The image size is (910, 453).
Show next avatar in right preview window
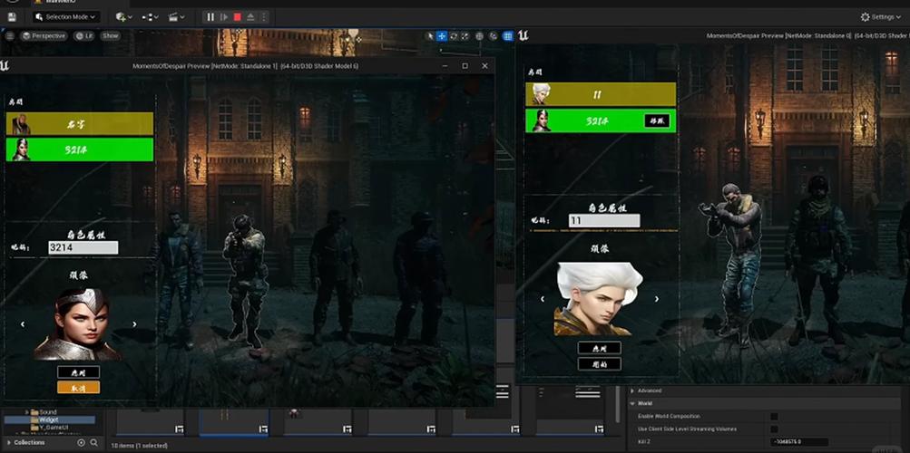(656, 299)
